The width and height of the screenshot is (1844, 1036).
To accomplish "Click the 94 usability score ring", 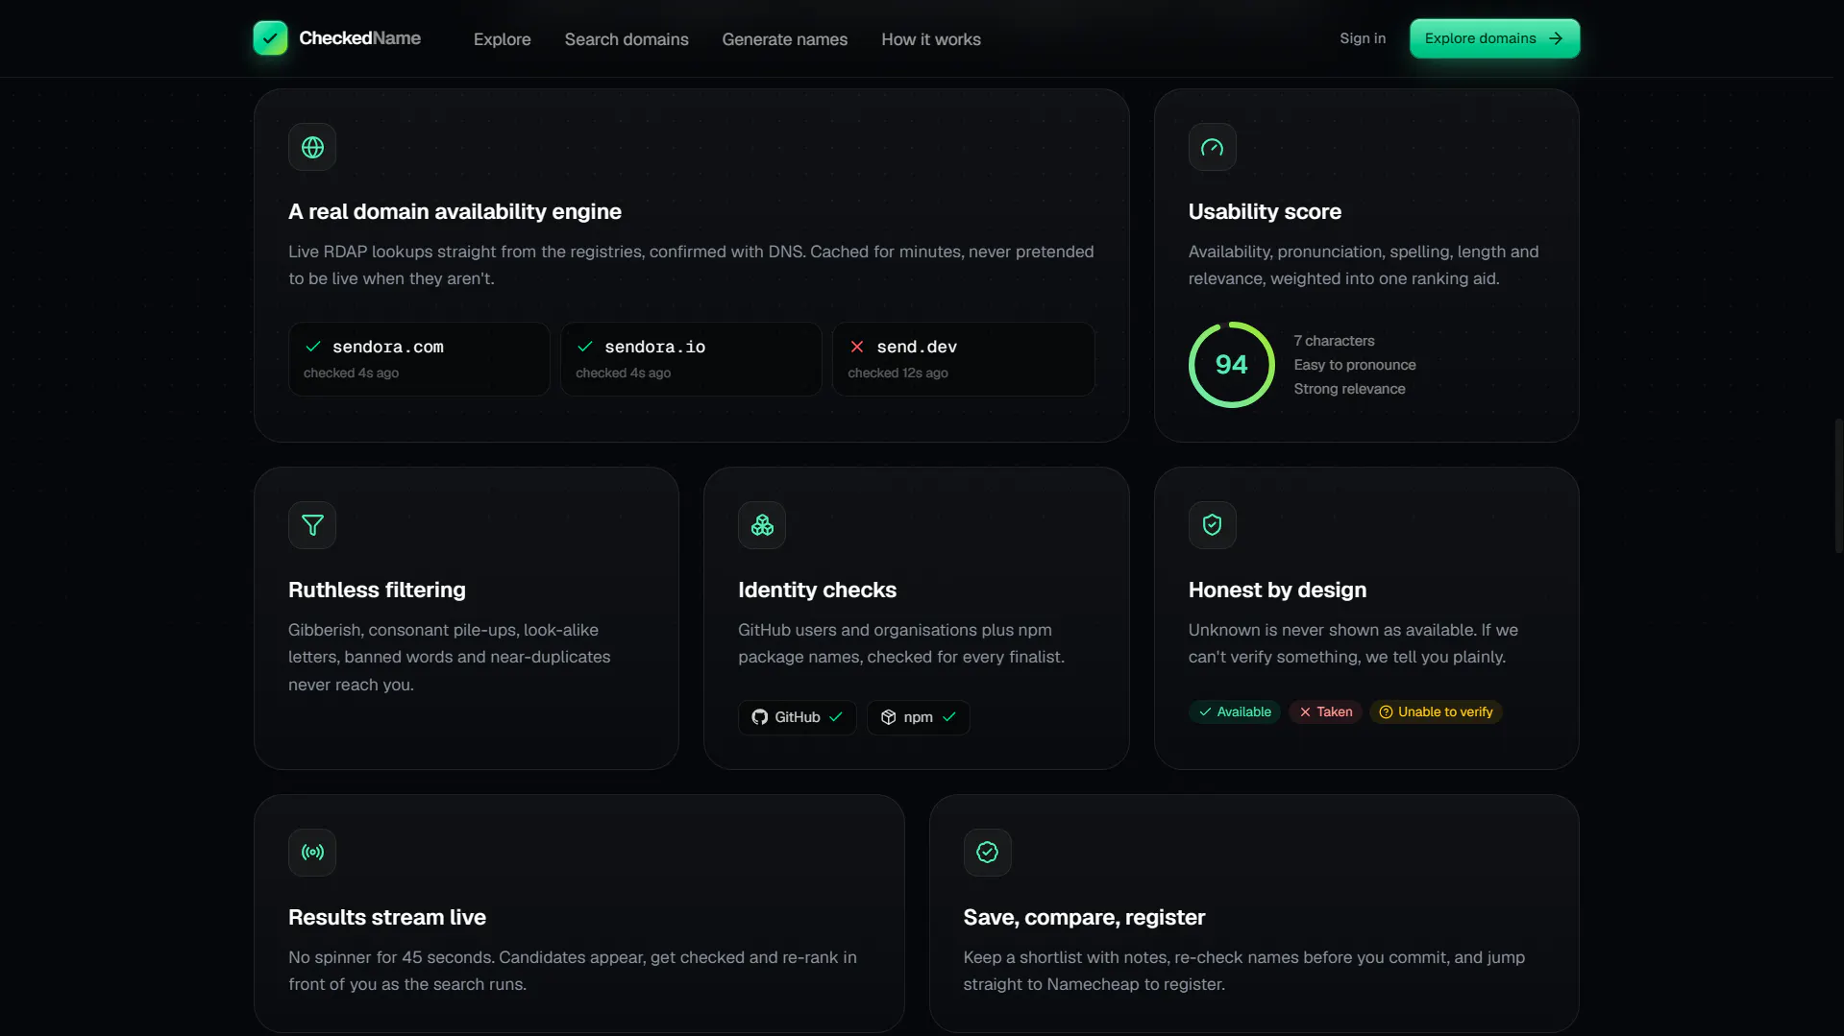I will click(1231, 365).
